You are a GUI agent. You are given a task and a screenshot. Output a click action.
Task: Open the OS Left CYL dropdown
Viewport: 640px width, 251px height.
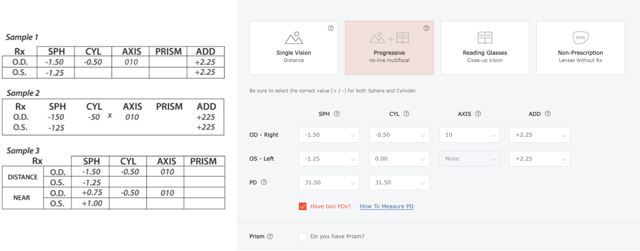399,159
